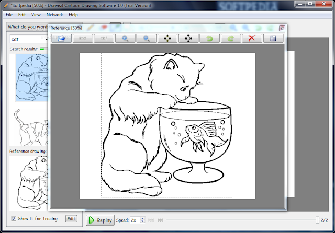This screenshot has height=233, width=335.
Task: Close the Reference window
Action: coord(282,28)
